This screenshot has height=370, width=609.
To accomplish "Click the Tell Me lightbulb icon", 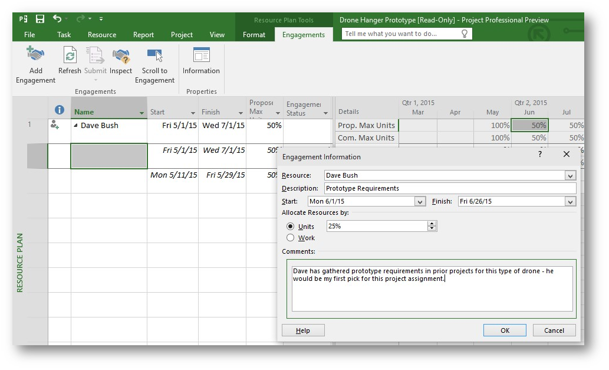I will pyautogui.click(x=465, y=34).
